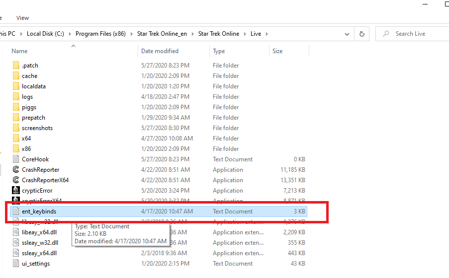The image size is (449, 278).
Task: Click date 1/29/2020 9:34 AM
Action: click(166, 118)
